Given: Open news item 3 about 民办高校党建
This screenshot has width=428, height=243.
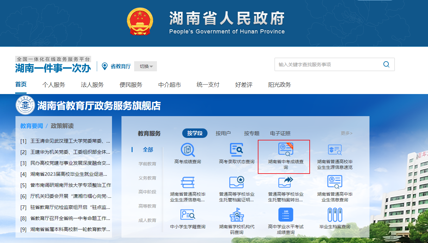Looking at the screenshot, I should 65,163.
